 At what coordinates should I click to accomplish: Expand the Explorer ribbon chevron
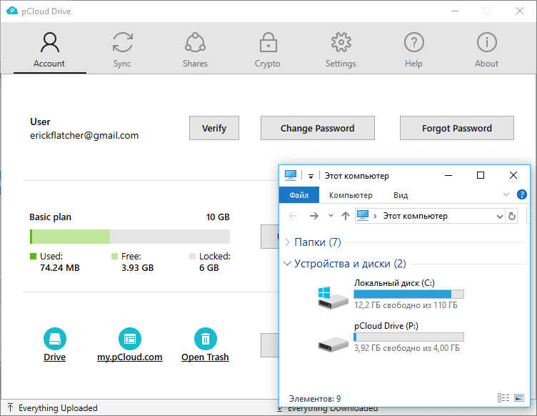(506, 194)
